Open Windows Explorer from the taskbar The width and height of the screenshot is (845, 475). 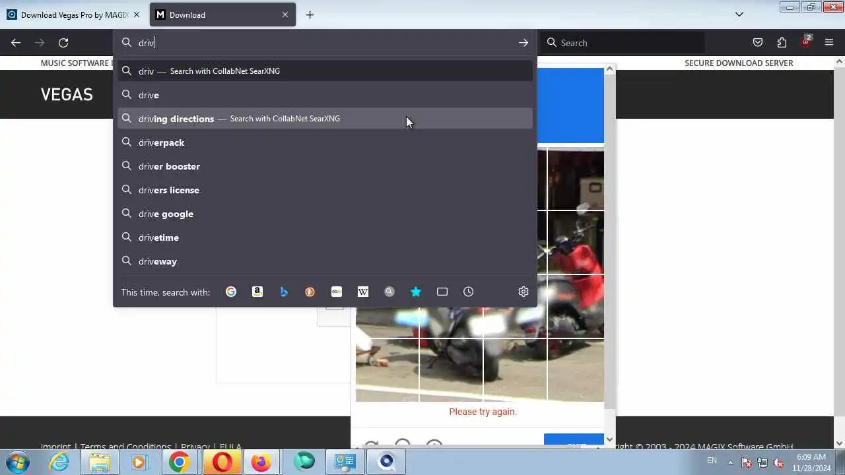[x=100, y=462]
